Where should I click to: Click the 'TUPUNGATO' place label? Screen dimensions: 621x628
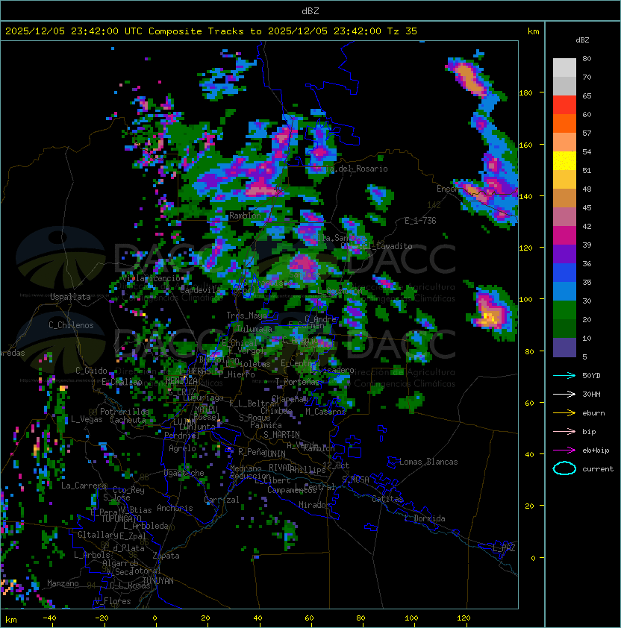coord(122,518)
